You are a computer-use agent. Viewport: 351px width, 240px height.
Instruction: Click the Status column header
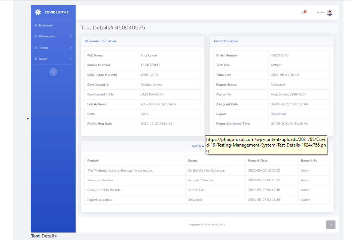click(x=192, y=161)
